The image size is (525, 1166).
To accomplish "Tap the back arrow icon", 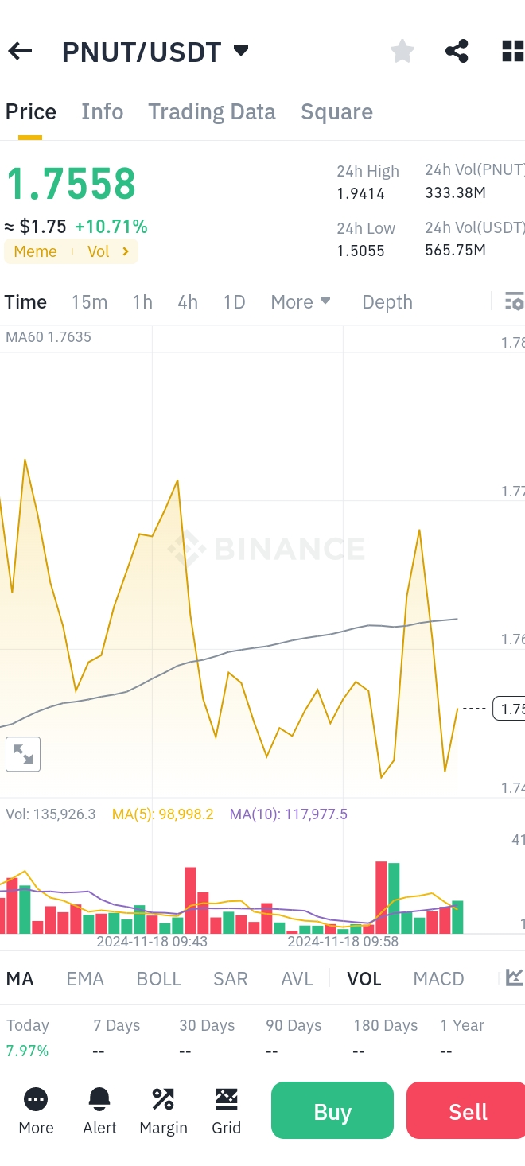I will [x=20, y=52].
